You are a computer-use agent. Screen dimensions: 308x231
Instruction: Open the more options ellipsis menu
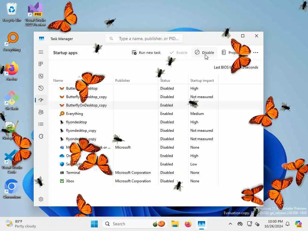pos(256,52)
